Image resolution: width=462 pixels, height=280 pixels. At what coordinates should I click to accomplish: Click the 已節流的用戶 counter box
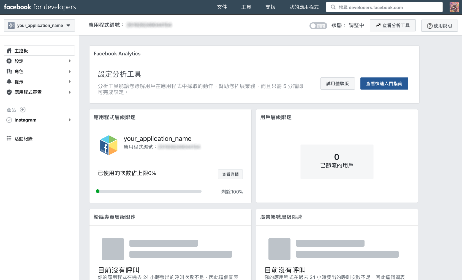pyautogui.click(x=337, y=162)
